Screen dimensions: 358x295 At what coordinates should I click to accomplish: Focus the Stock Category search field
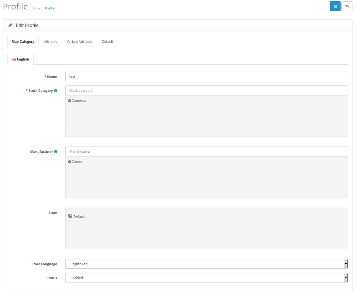pos(206,90)
